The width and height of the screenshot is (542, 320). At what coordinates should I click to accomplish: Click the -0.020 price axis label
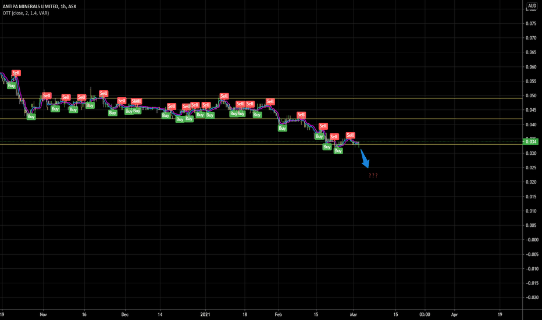[532, 297]
